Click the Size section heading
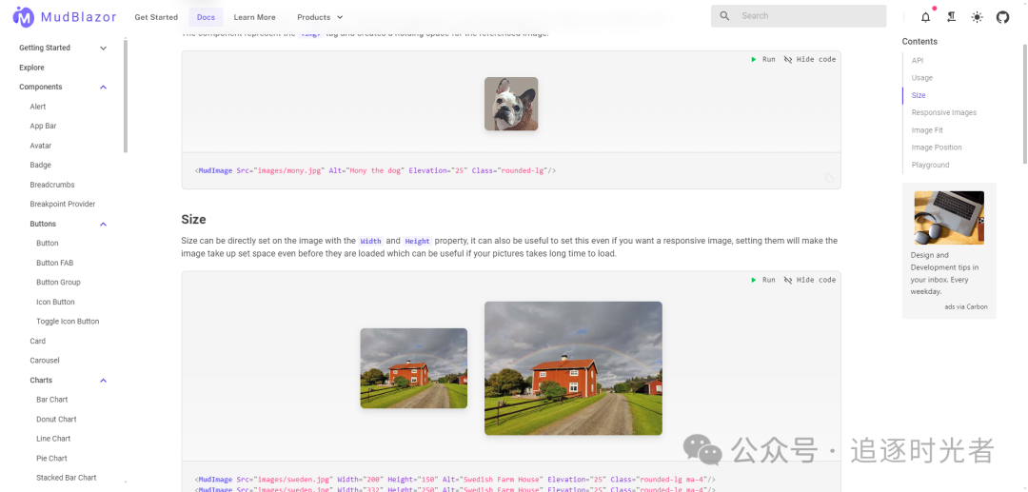The width and height of the screenshot is (1028, 492). (x=193, y=219)
